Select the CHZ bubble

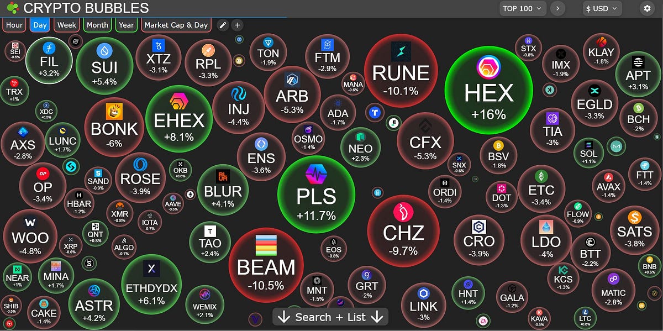coord(403,230)
